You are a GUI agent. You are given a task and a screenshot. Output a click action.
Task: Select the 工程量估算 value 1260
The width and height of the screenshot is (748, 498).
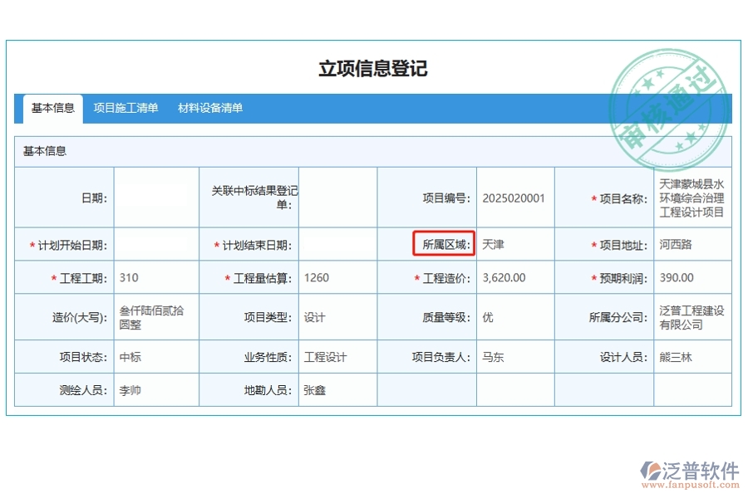point(337,278)
